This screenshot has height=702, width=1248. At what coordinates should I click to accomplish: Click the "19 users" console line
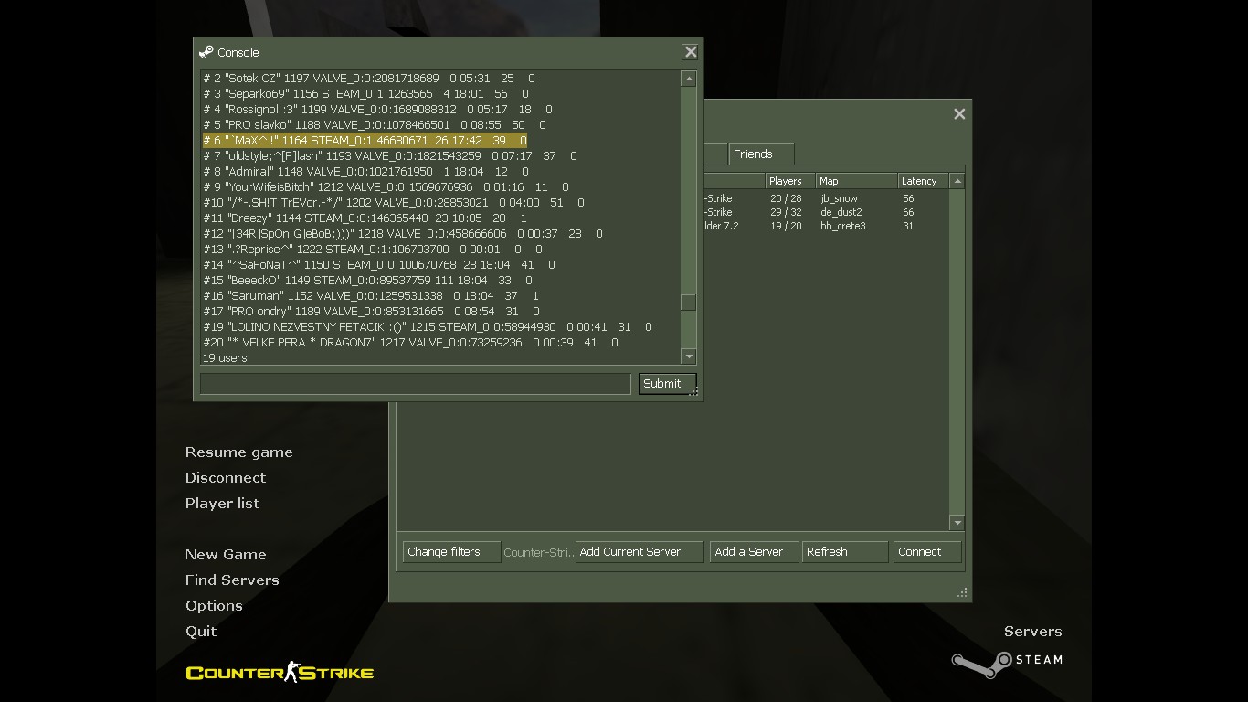(225, 357)
